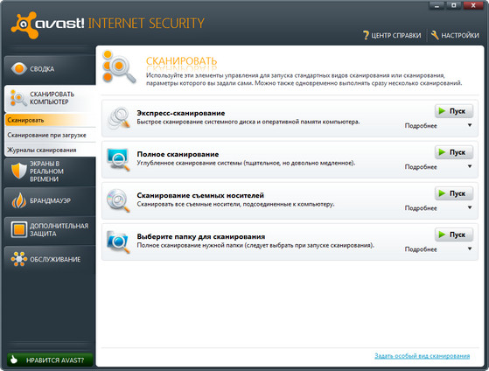Screen dimensions: 489x371
Task: Expand Подробнее arrow for removable media scan
Action: click(x=470, y=207)
